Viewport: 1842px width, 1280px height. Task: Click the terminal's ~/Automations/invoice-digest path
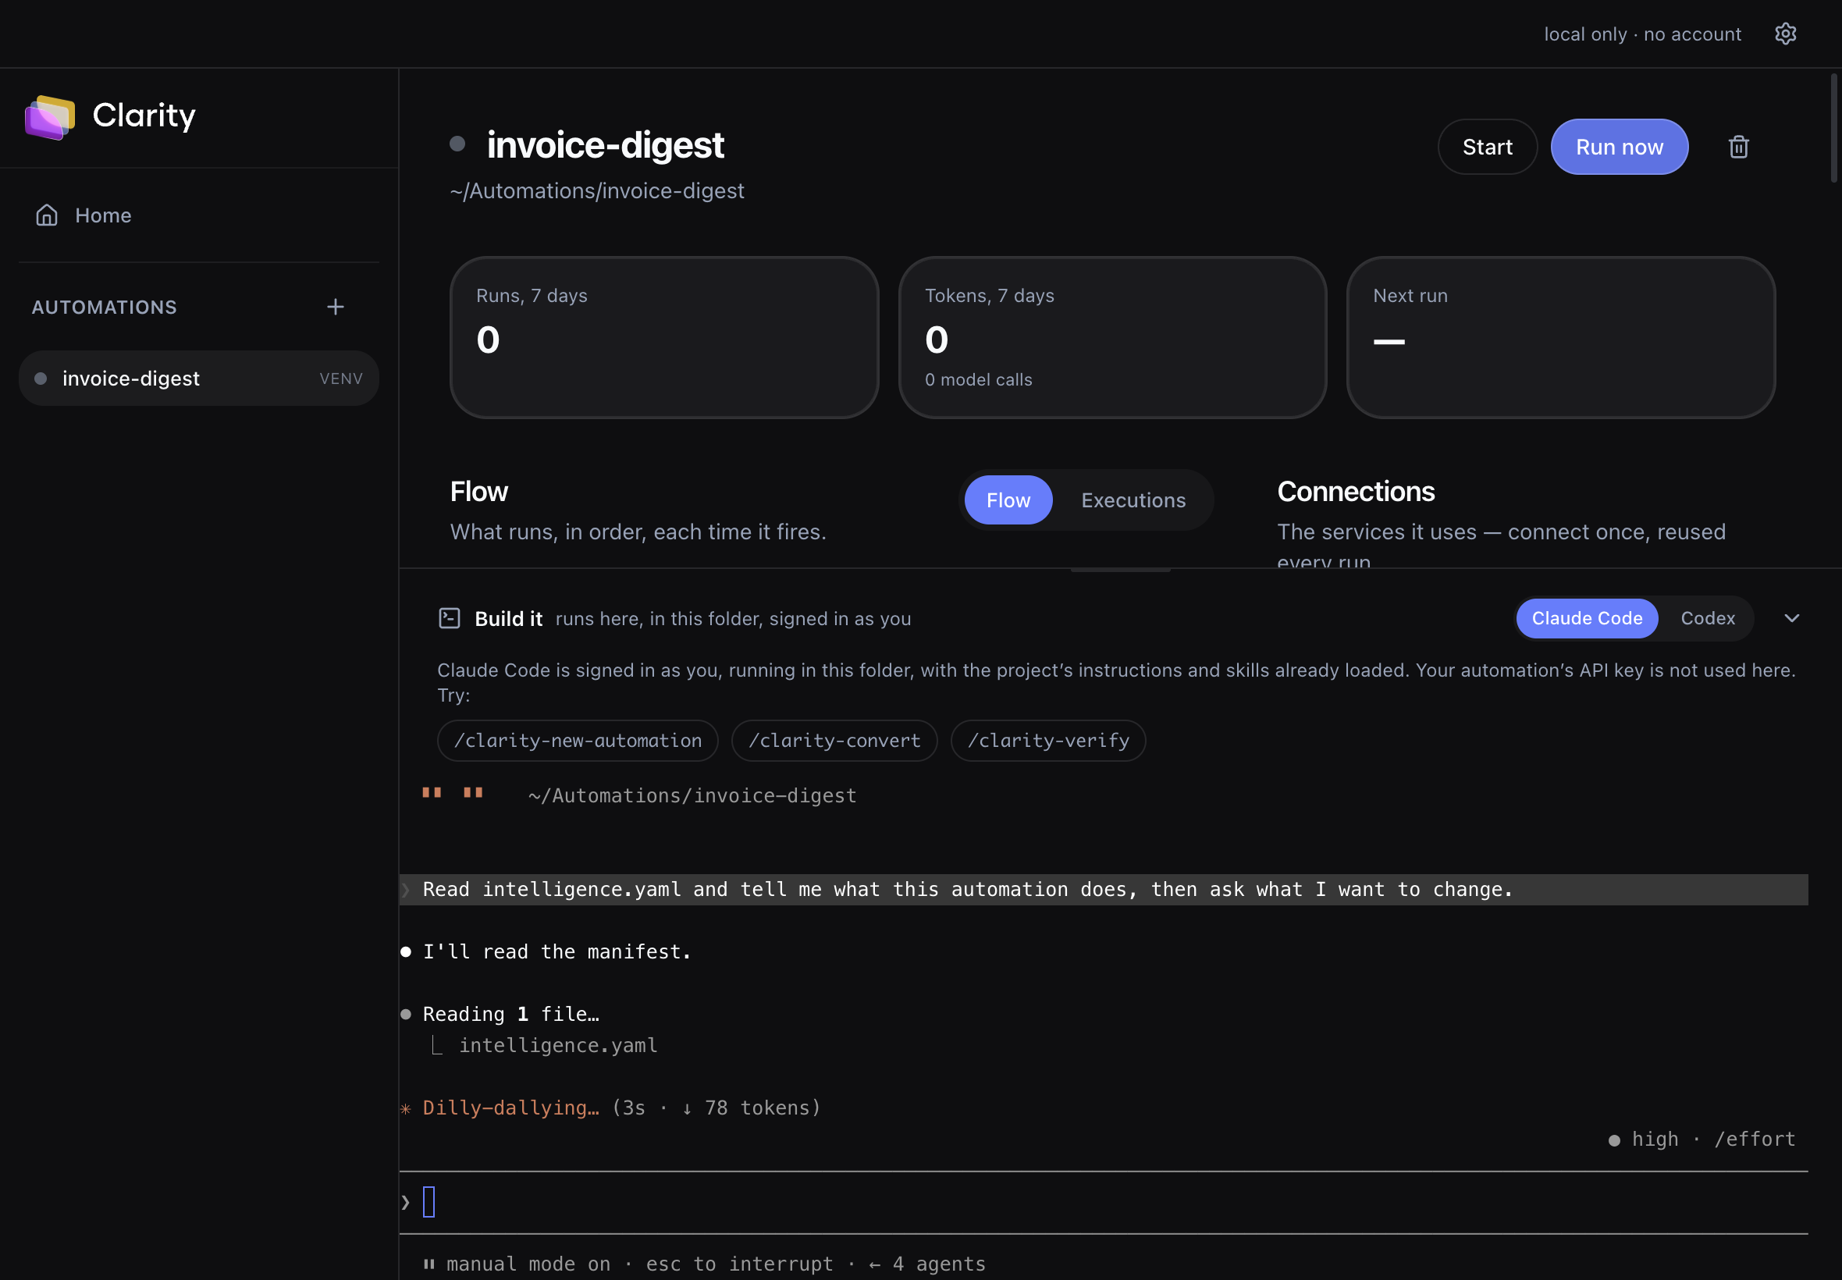click(692, 795)
